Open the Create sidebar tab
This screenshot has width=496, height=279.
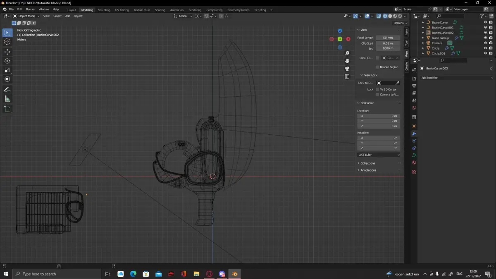pyautogui.click(x=406, y=66)
